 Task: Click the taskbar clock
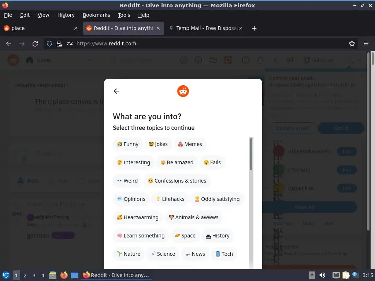coord(368,275)
